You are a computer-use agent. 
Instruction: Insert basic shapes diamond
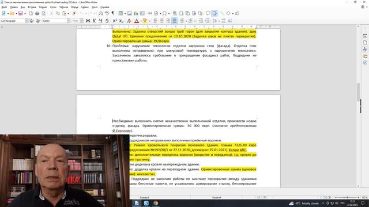pyautogui.click(x=228, y=13)
